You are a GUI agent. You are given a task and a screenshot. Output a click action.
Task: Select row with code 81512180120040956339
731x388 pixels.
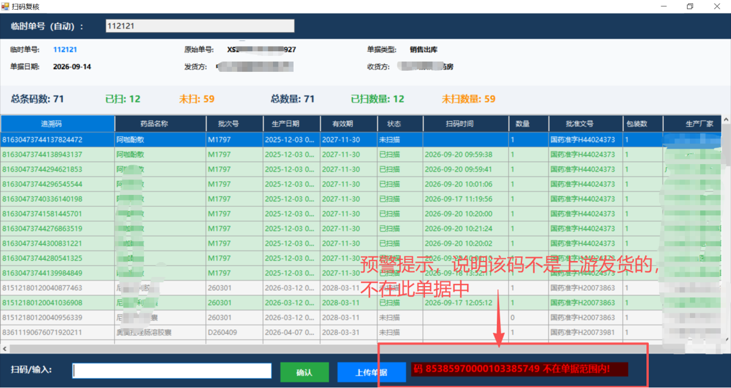[x=361, y=317]
